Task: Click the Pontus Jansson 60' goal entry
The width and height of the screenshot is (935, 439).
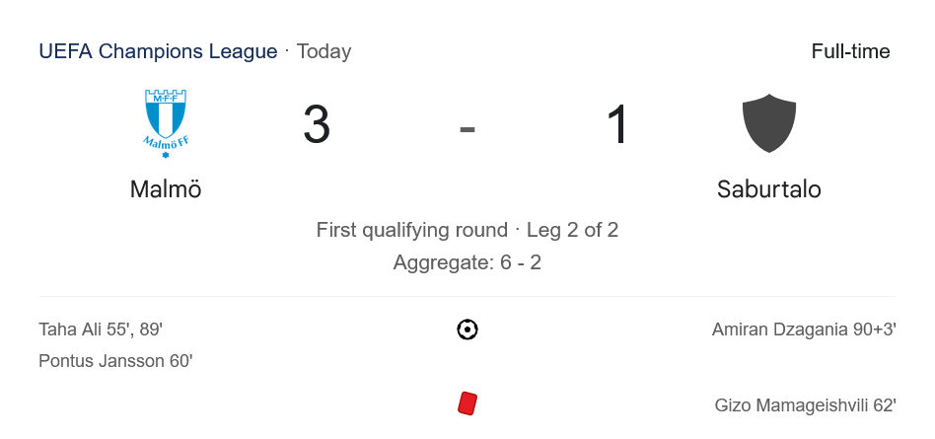Action: pyautogui.click(x=115, y=361)
